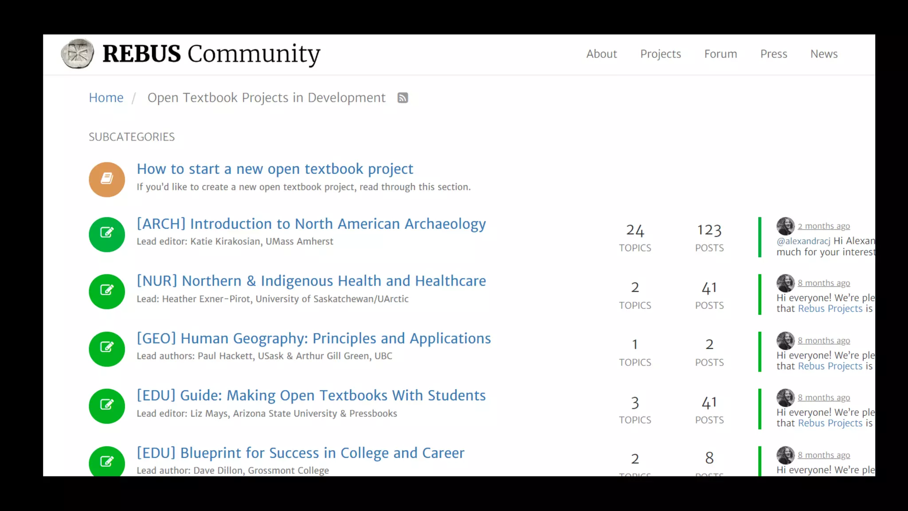Go to the Projects menu
Screen dimensions: 908x511
tap(660, 54)
